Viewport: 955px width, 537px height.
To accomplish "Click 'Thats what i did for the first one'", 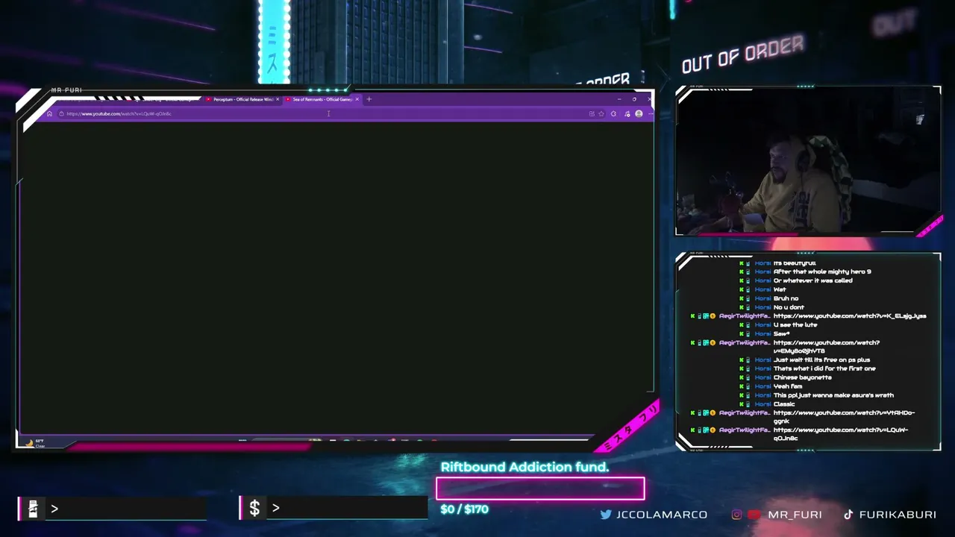I will pyautogui.click(x=824, y=368).
